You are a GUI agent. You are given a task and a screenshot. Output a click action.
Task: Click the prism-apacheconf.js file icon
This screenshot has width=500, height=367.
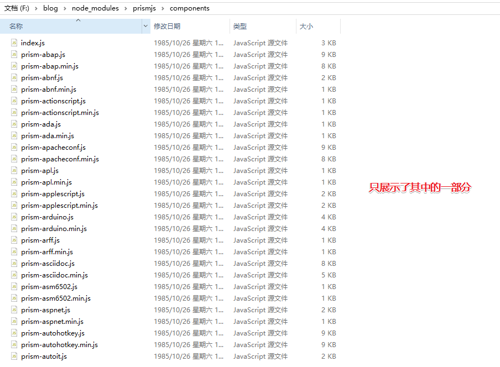[14, 148]
